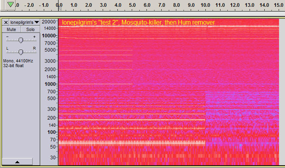Click the gain slider handle
The image size is (285, 168).
pyautogui.click(x=21, y=40)
